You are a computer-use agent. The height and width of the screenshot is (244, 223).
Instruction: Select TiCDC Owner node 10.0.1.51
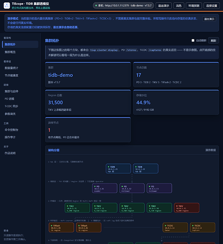tap(175, 227)
